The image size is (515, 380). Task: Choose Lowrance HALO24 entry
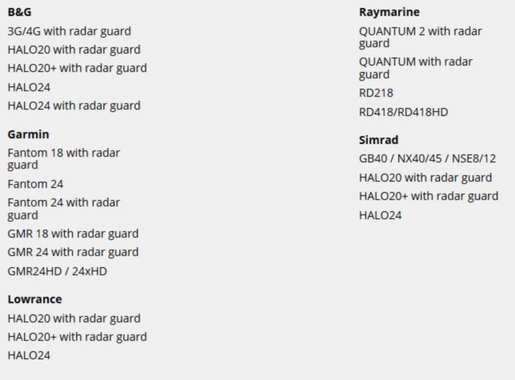[x=29, y=356]
